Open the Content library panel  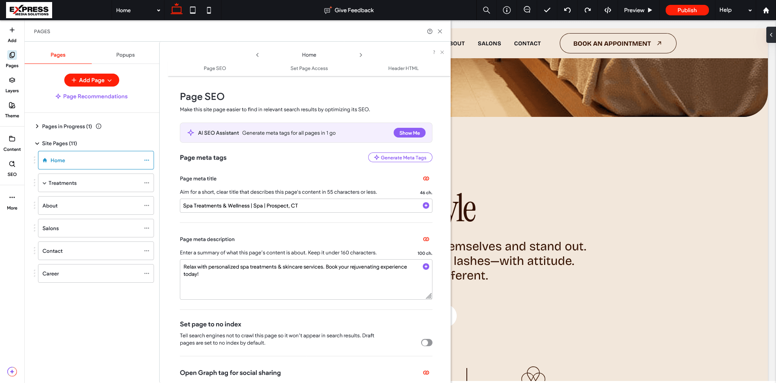(x=12, y=143)
